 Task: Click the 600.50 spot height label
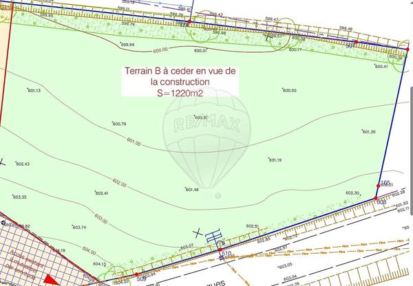[x=290, y=91]
